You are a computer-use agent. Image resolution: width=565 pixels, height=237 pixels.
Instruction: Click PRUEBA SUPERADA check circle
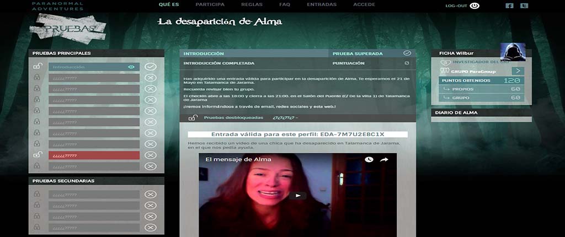[407, 53]
